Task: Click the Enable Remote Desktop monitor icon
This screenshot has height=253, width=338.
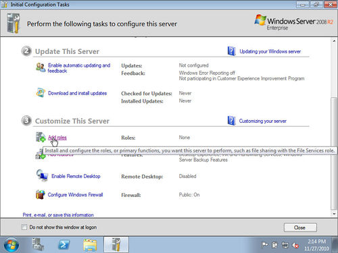Action: pos(42,175)
